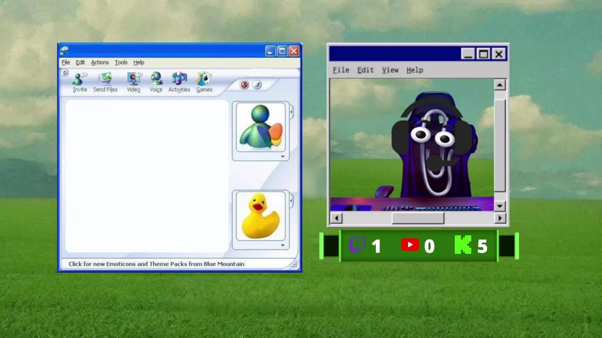Image resolution: width=602 pixels, height=338 pixels.
Task: Maximize the Messenger window
Action: (282, 51)
